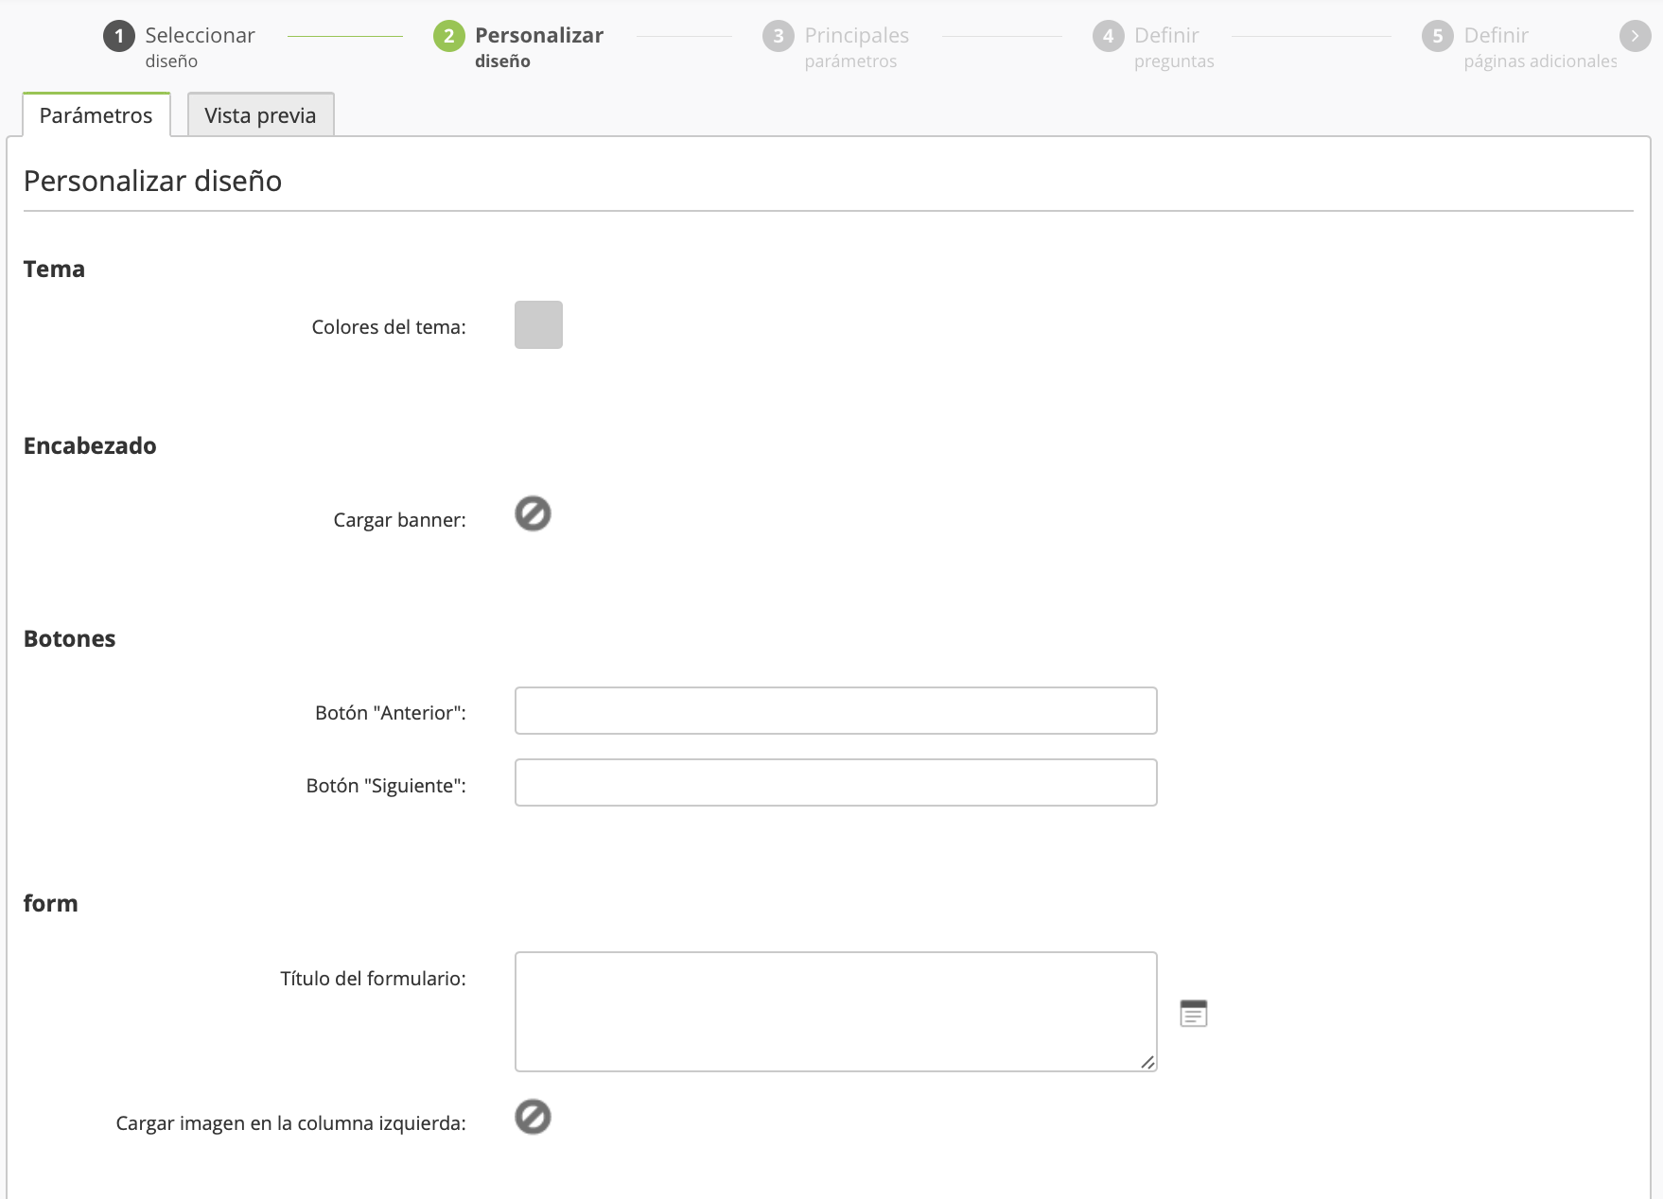1663x1199 pixels.
Task: Switch to the Vista previa tab
Action: pyautogui.click(x=260, y=115)
